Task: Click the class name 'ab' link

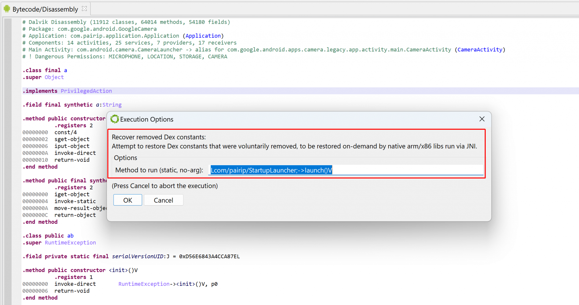Action: click(x=70, y=235)
